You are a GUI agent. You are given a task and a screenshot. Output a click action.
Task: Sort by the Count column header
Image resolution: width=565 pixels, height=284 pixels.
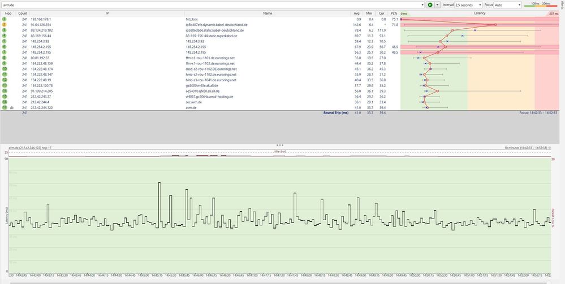(23, 14)
